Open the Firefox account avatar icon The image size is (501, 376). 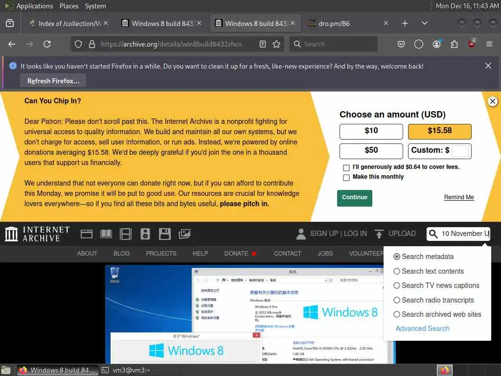pyautogui.click(x=436, y=44)
